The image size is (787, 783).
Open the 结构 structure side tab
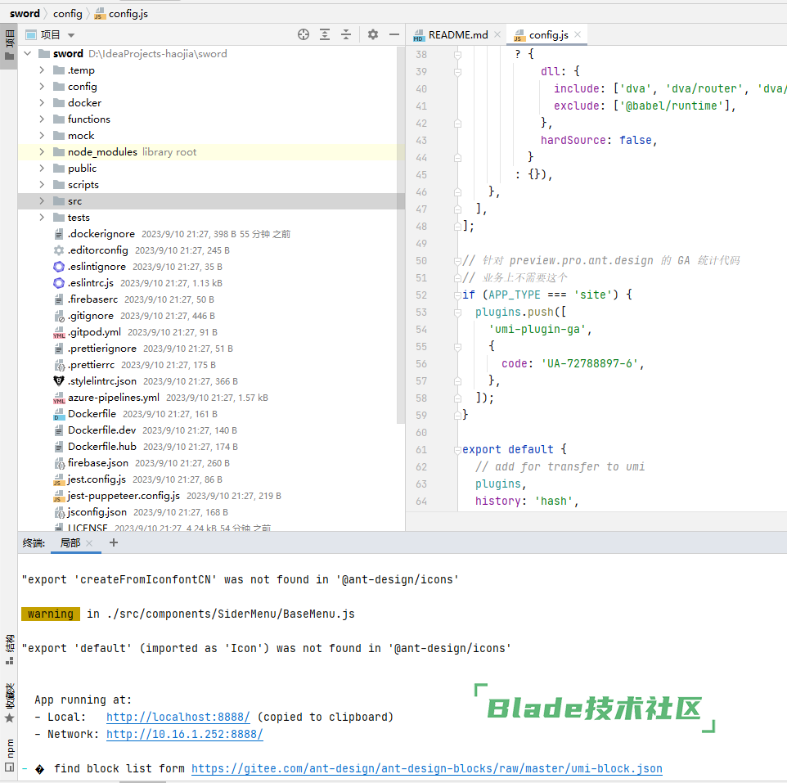pos(9,650)
